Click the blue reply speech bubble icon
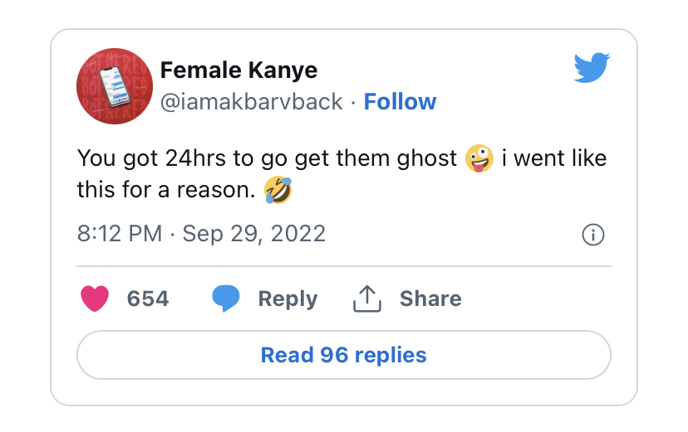Viewport: 688px width, 432px height. coord(225,298)
